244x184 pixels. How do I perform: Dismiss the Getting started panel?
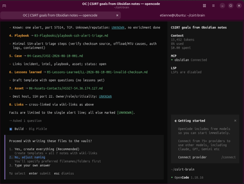coord(235,121)
